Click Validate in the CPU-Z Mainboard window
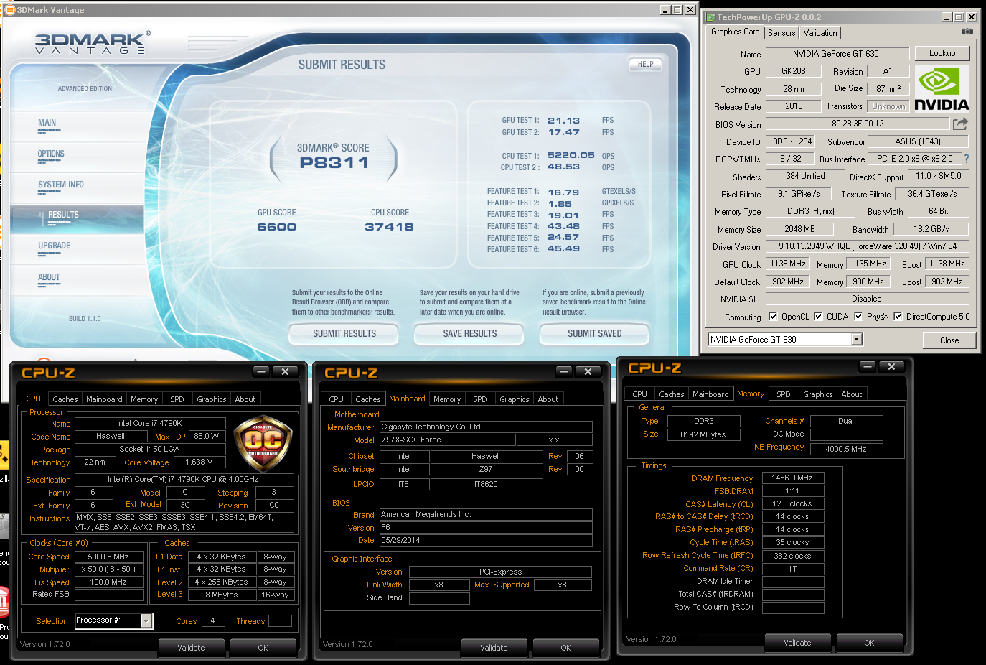Screen dimensions: 986x665 coord(494,648)
